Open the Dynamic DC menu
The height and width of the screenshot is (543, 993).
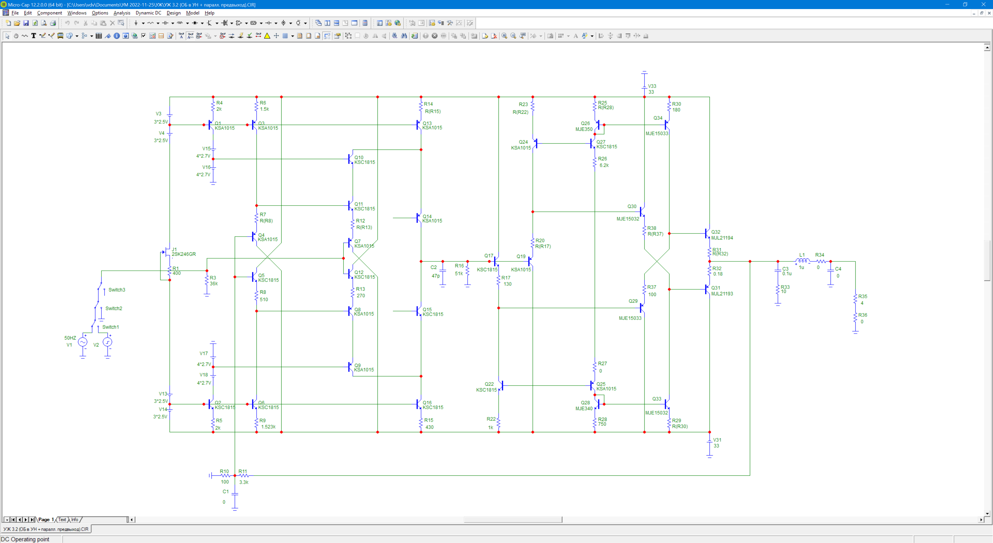click(148, 13)
